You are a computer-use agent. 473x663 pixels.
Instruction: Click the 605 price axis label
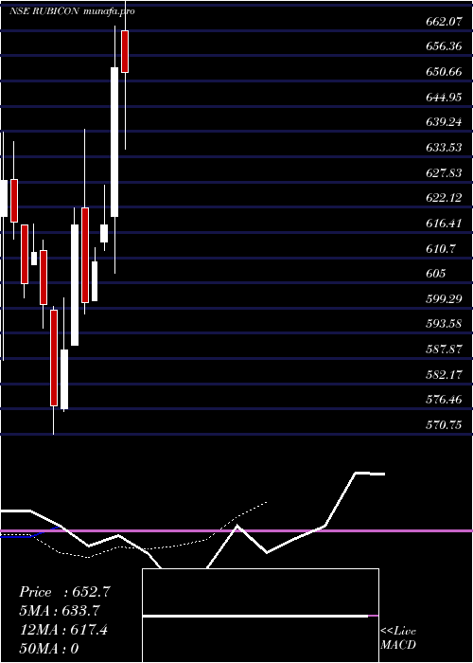pos(435,274)
